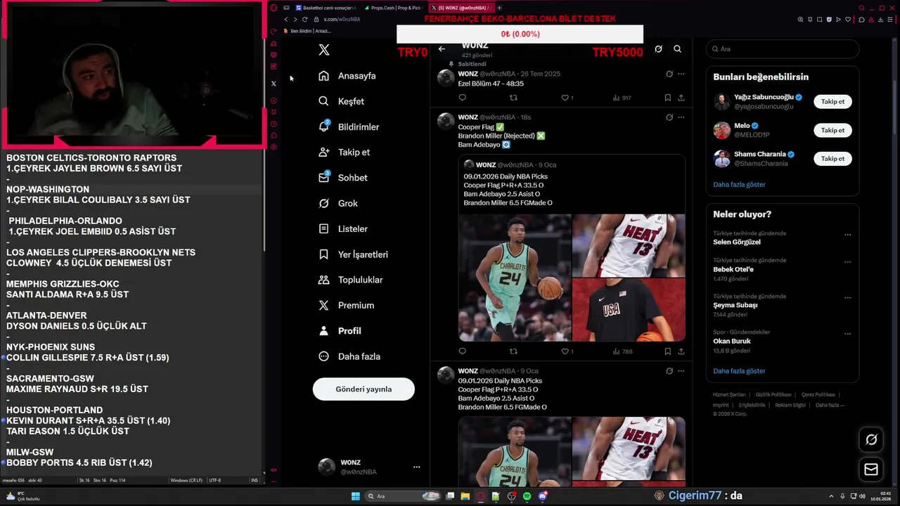
Task: Open Ben Bildim bookmark in bookmarks bar
Action: (306, 31)
